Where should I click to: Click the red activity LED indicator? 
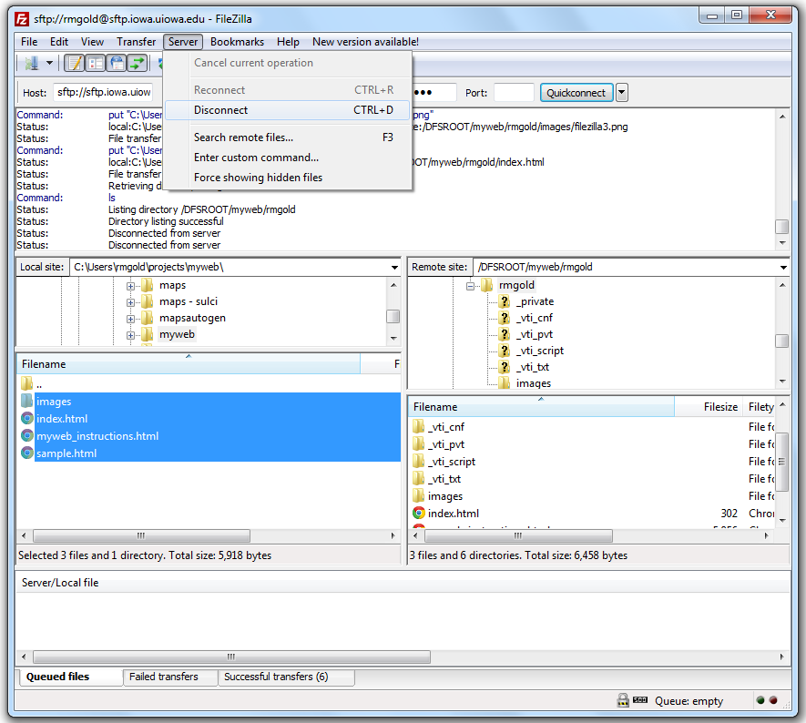773,700
